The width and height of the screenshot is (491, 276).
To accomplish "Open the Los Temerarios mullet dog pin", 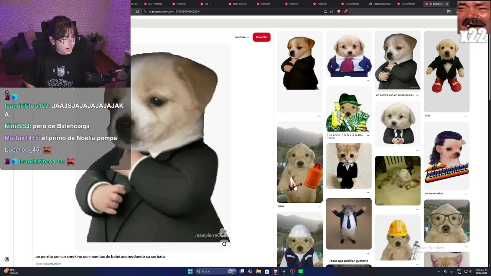I will tap(447, 156).
